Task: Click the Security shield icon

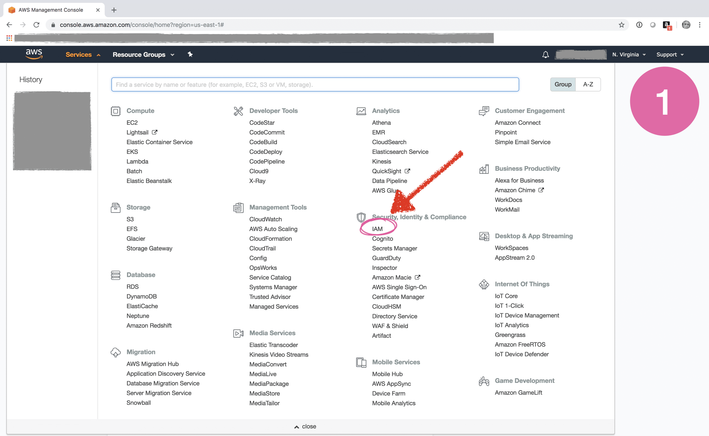Action: [x=361, y=217]
